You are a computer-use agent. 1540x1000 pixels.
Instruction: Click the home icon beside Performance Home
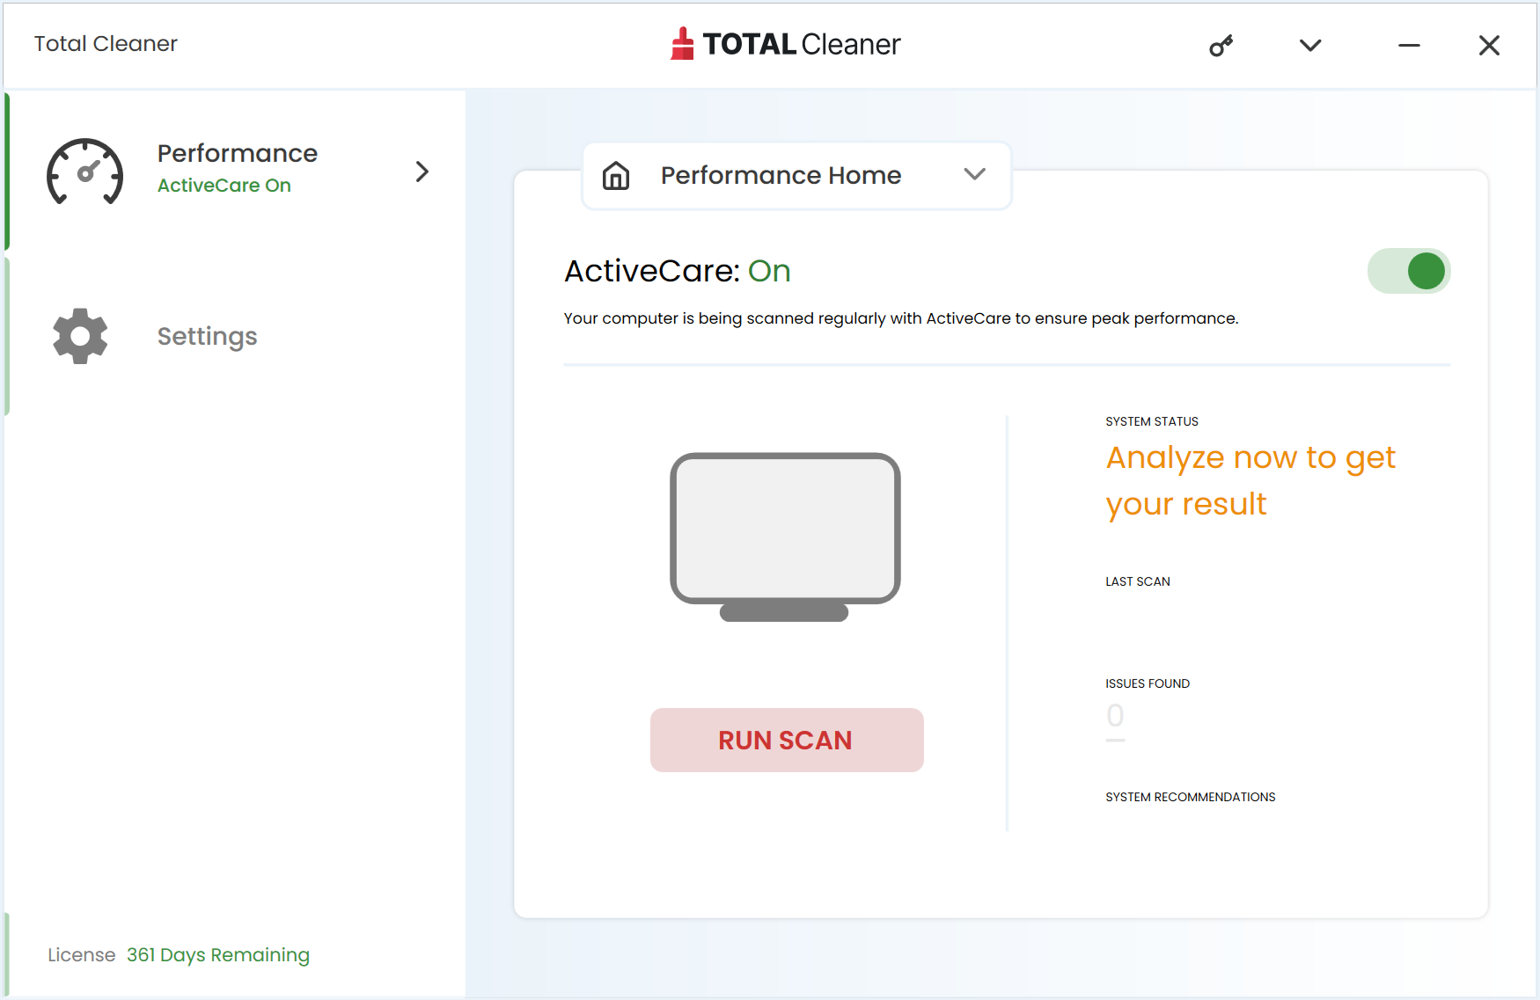tap(616, 176)
